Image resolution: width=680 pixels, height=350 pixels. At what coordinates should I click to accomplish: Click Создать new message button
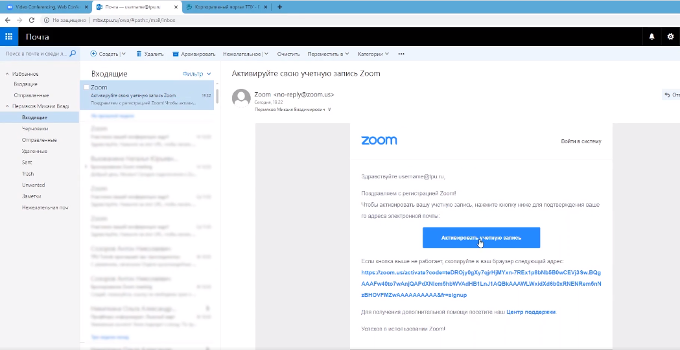pos(104,54)
